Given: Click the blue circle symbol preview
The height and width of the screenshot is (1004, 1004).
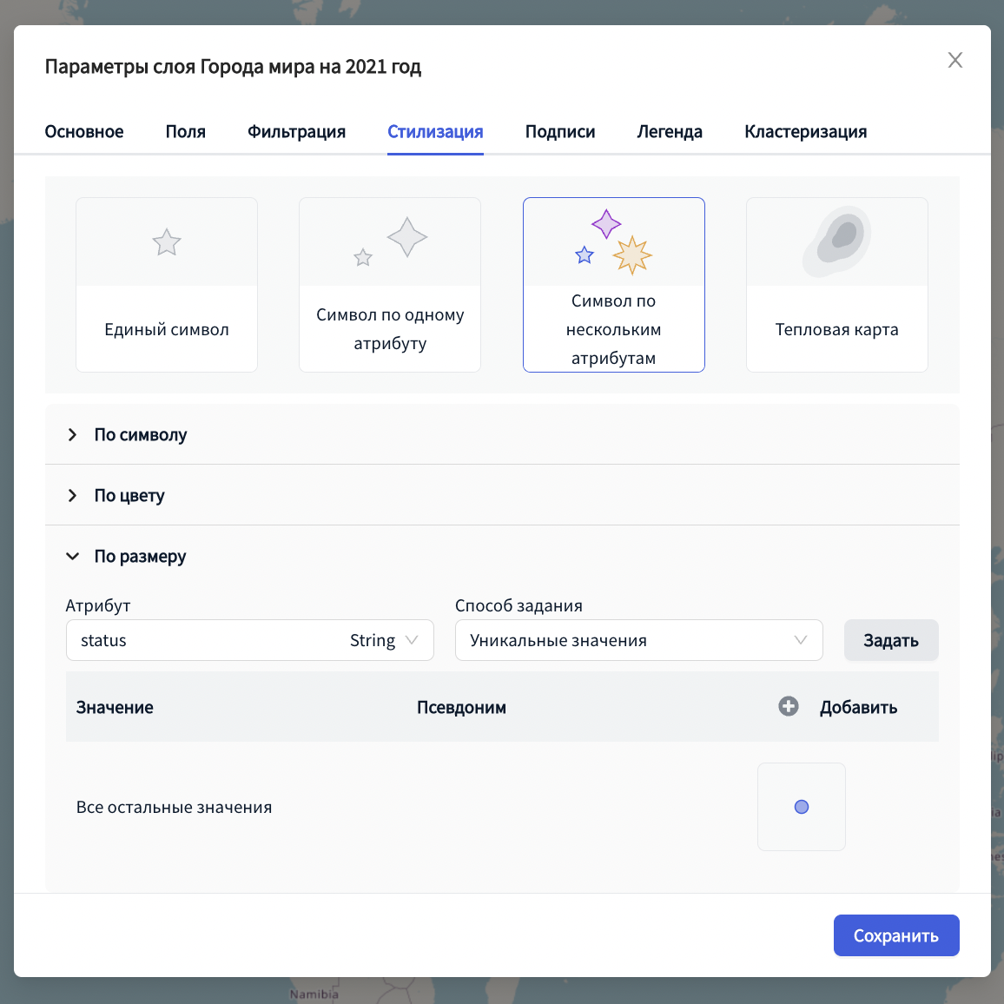Looking at the screenshot, I should pos(801,807).
